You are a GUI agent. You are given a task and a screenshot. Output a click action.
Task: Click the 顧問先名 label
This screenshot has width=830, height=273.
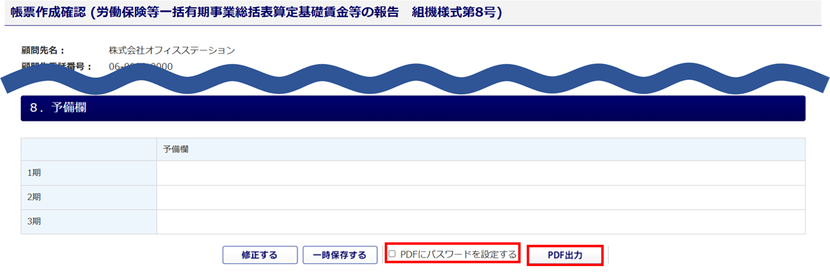pyautogui.click(x=43, y=51)
